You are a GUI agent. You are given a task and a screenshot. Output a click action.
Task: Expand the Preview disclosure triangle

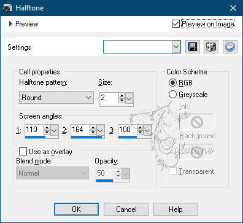pyautogui.click(x=10, y=24)
